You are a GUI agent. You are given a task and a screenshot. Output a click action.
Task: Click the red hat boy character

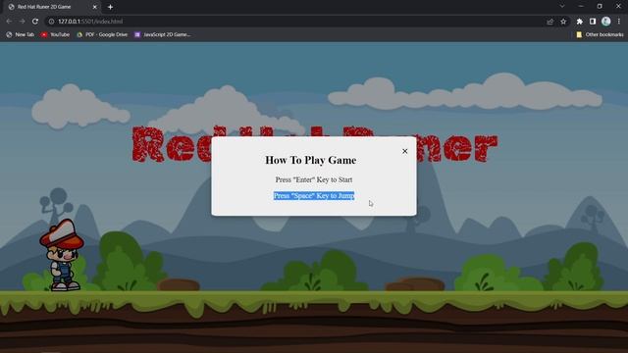tap(62, 255)
